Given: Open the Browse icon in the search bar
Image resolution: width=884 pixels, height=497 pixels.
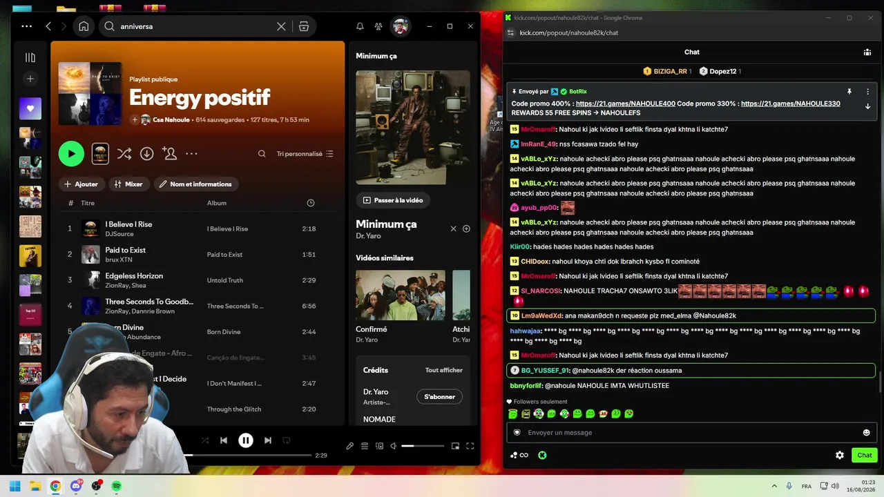Looking at the screenshot, I should (x=304, y=26).
